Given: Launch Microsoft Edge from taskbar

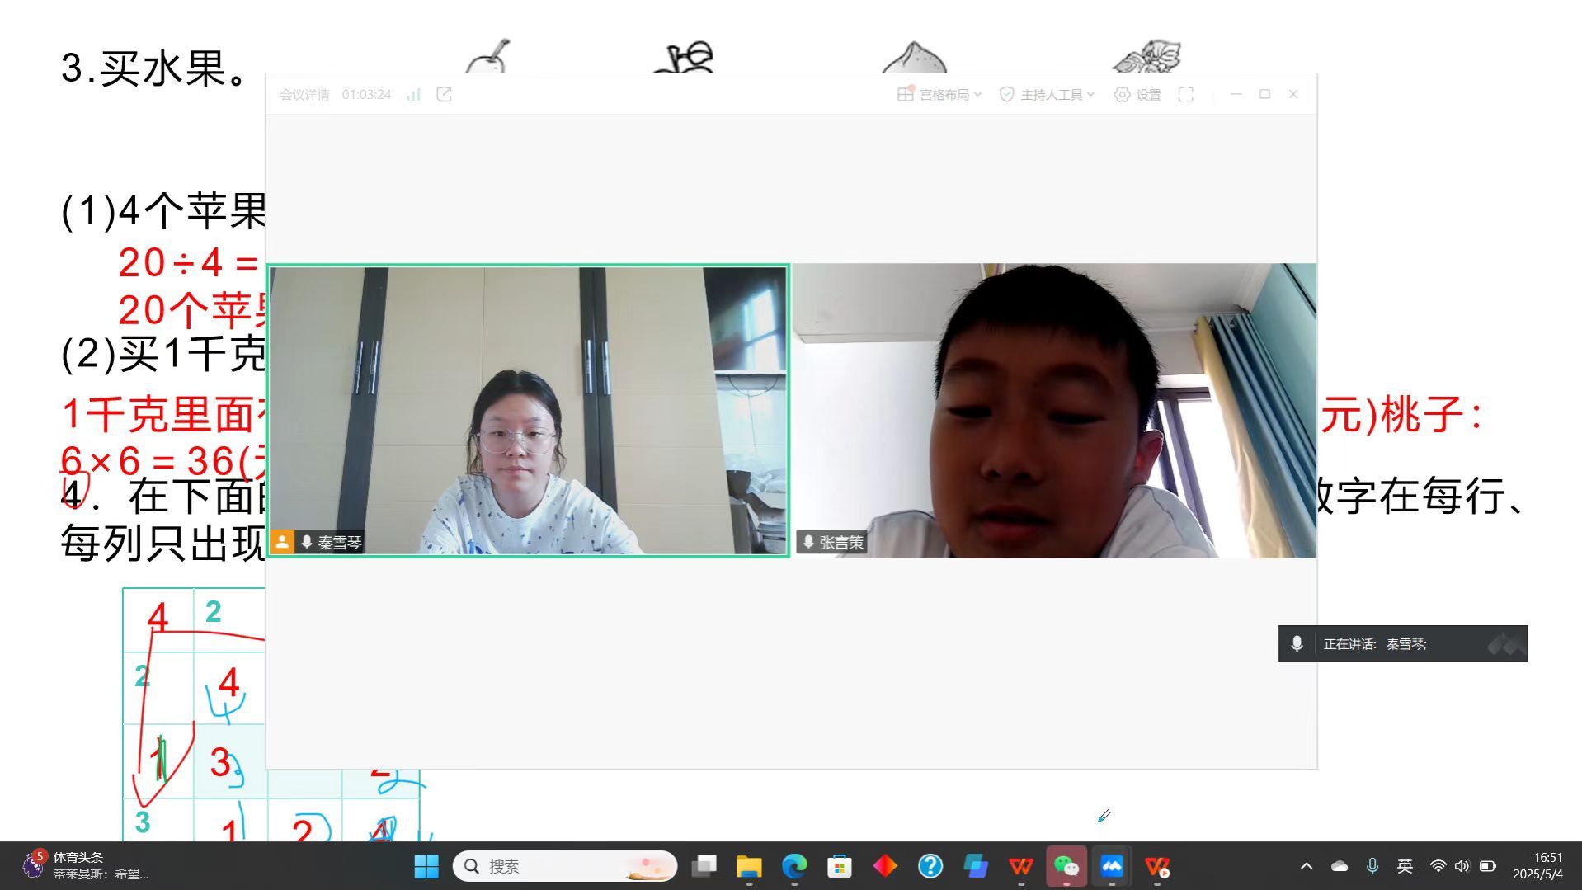Looking at the screenshot, I should pos(794,866).
